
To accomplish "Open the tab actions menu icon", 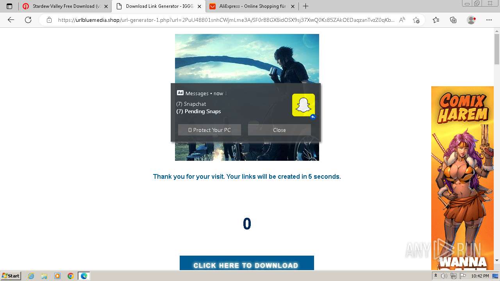I will click(x=9, y=6).
